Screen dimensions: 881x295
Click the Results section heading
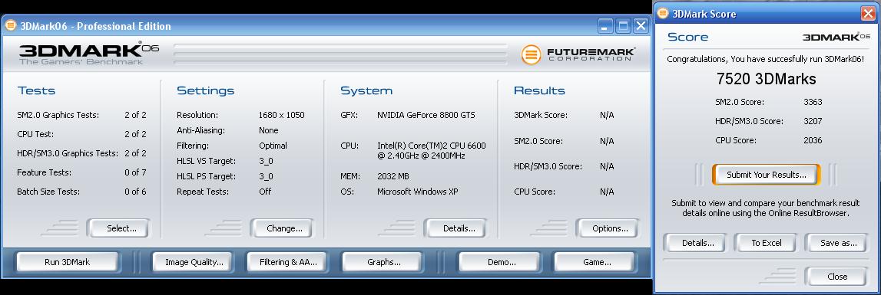(539, 91)
